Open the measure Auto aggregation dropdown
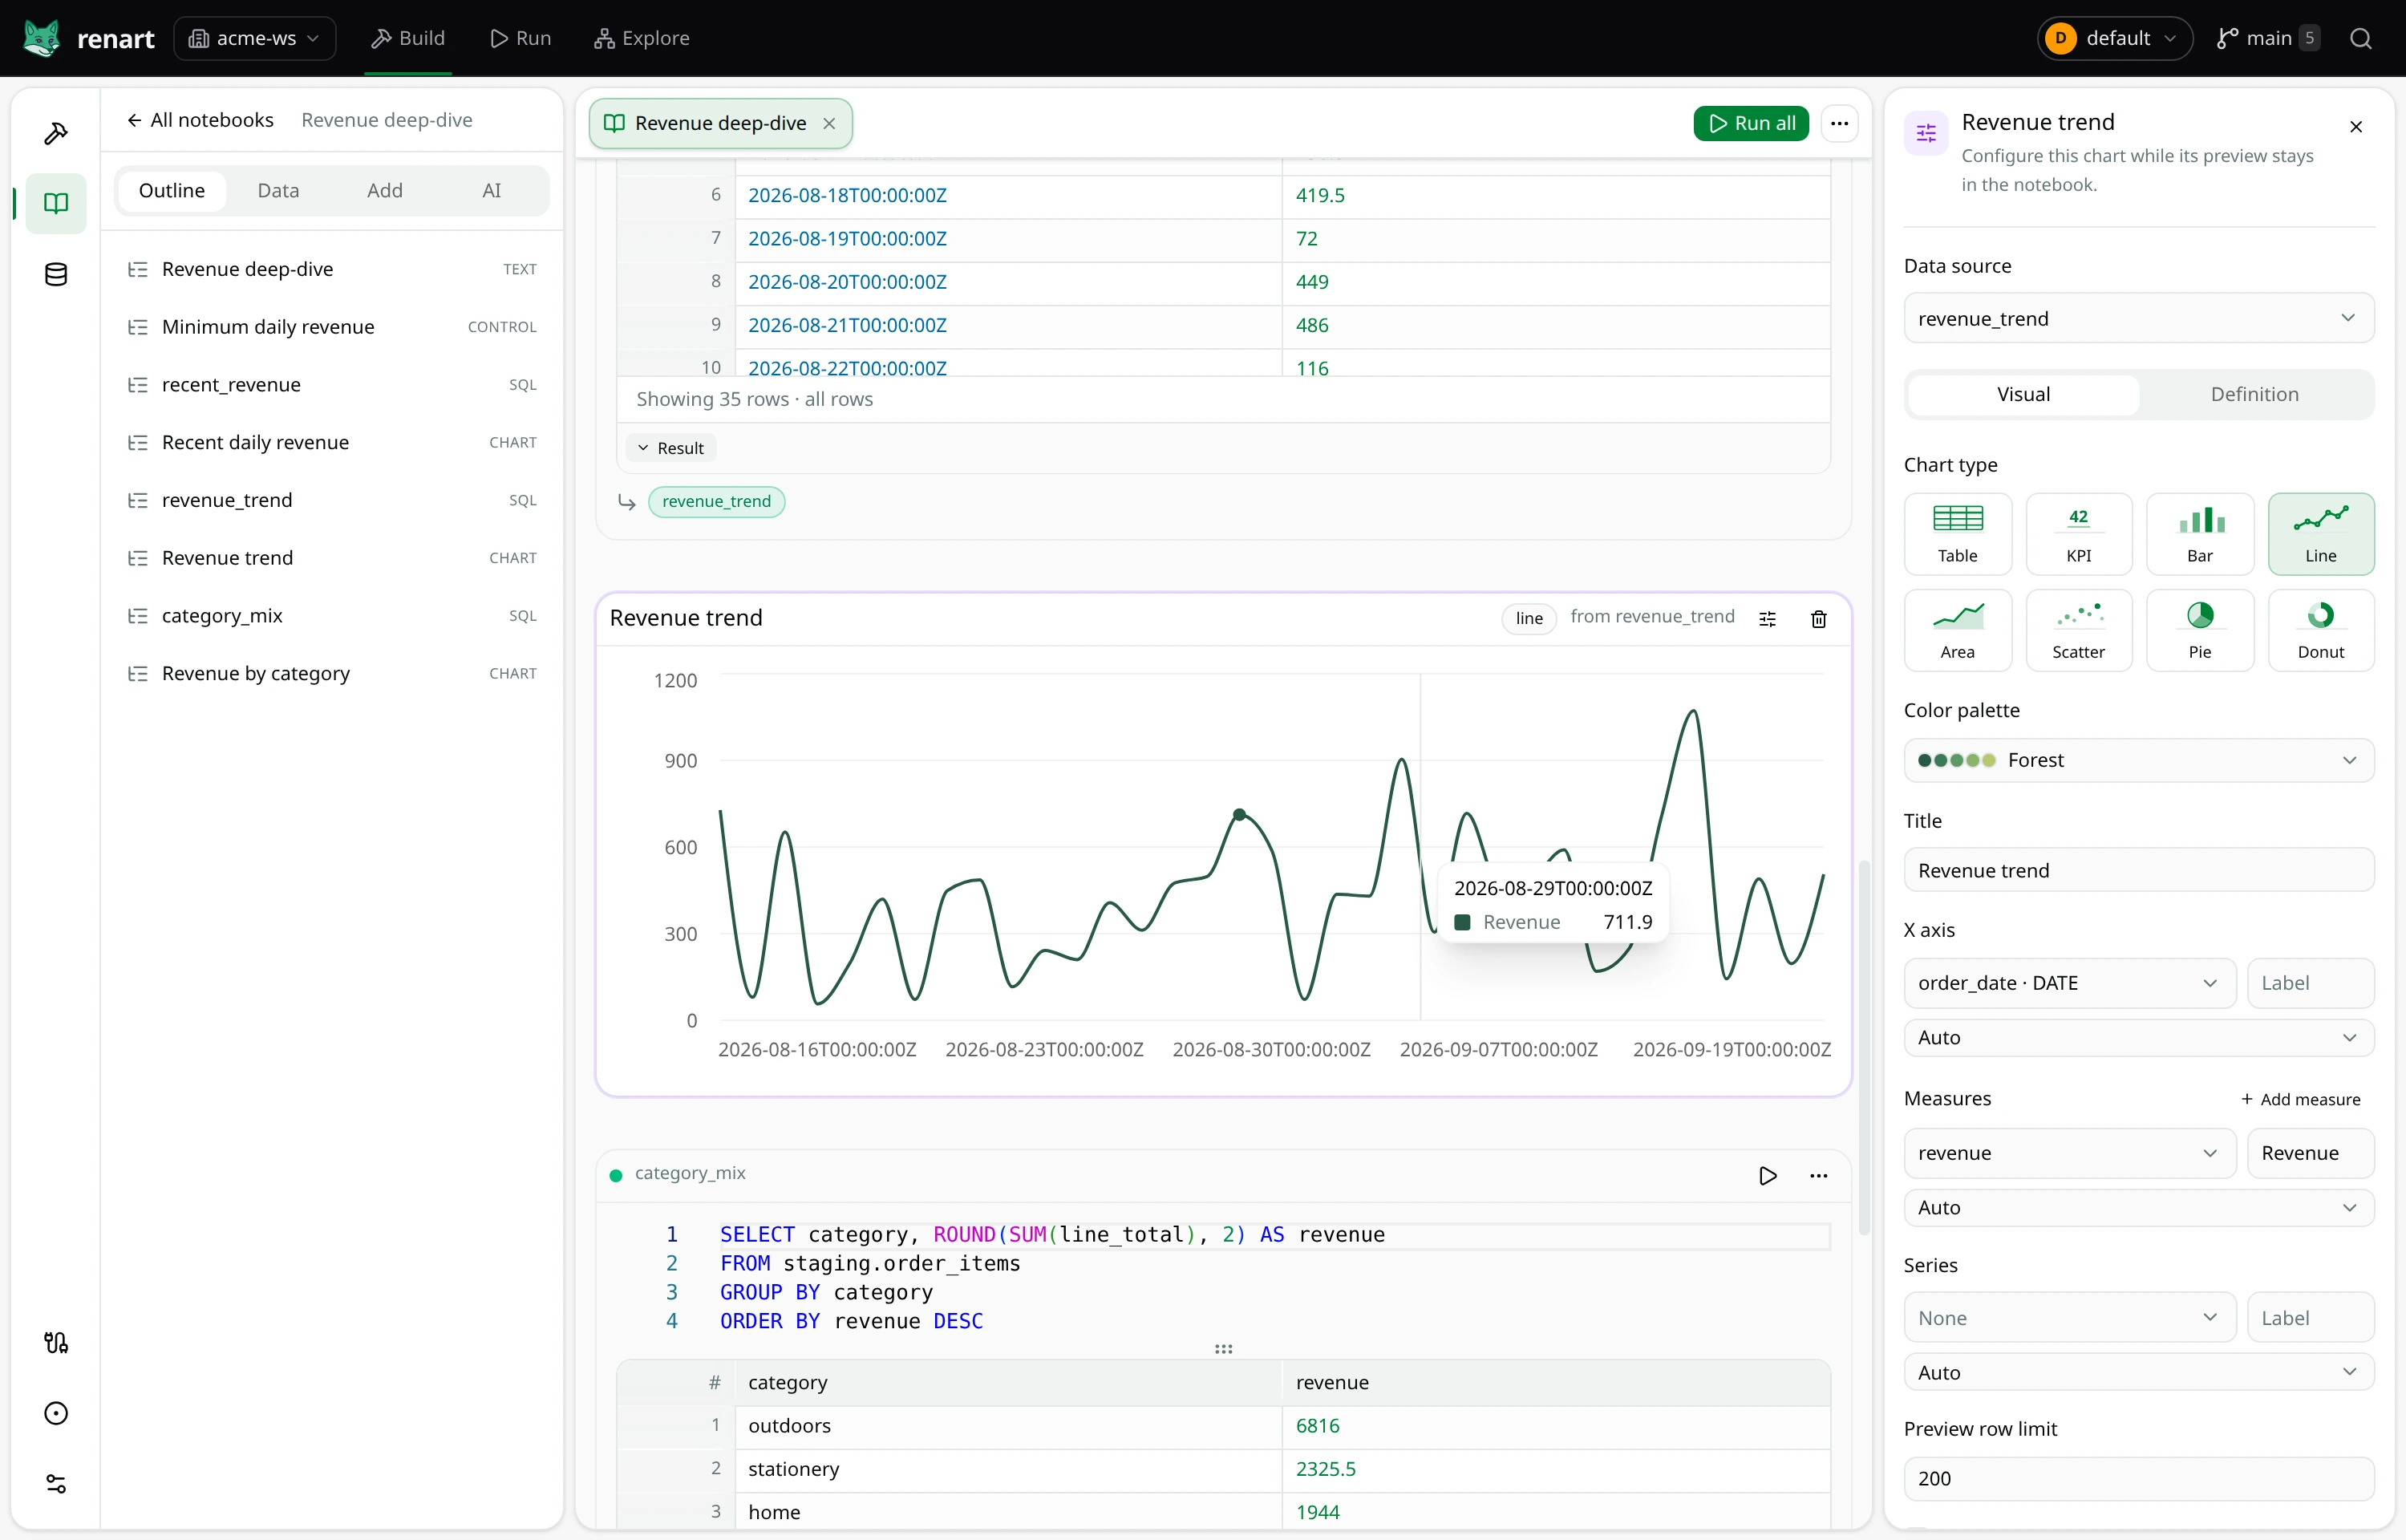Viewport: 2406px width, 1540px height. coord(2138,1208)
